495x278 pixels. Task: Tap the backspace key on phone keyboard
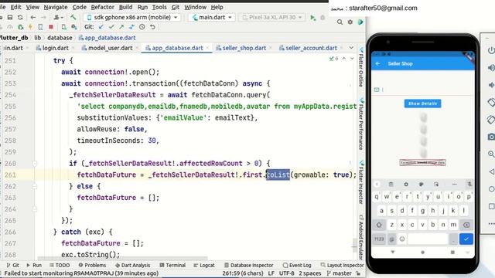(x=466, y=225)
